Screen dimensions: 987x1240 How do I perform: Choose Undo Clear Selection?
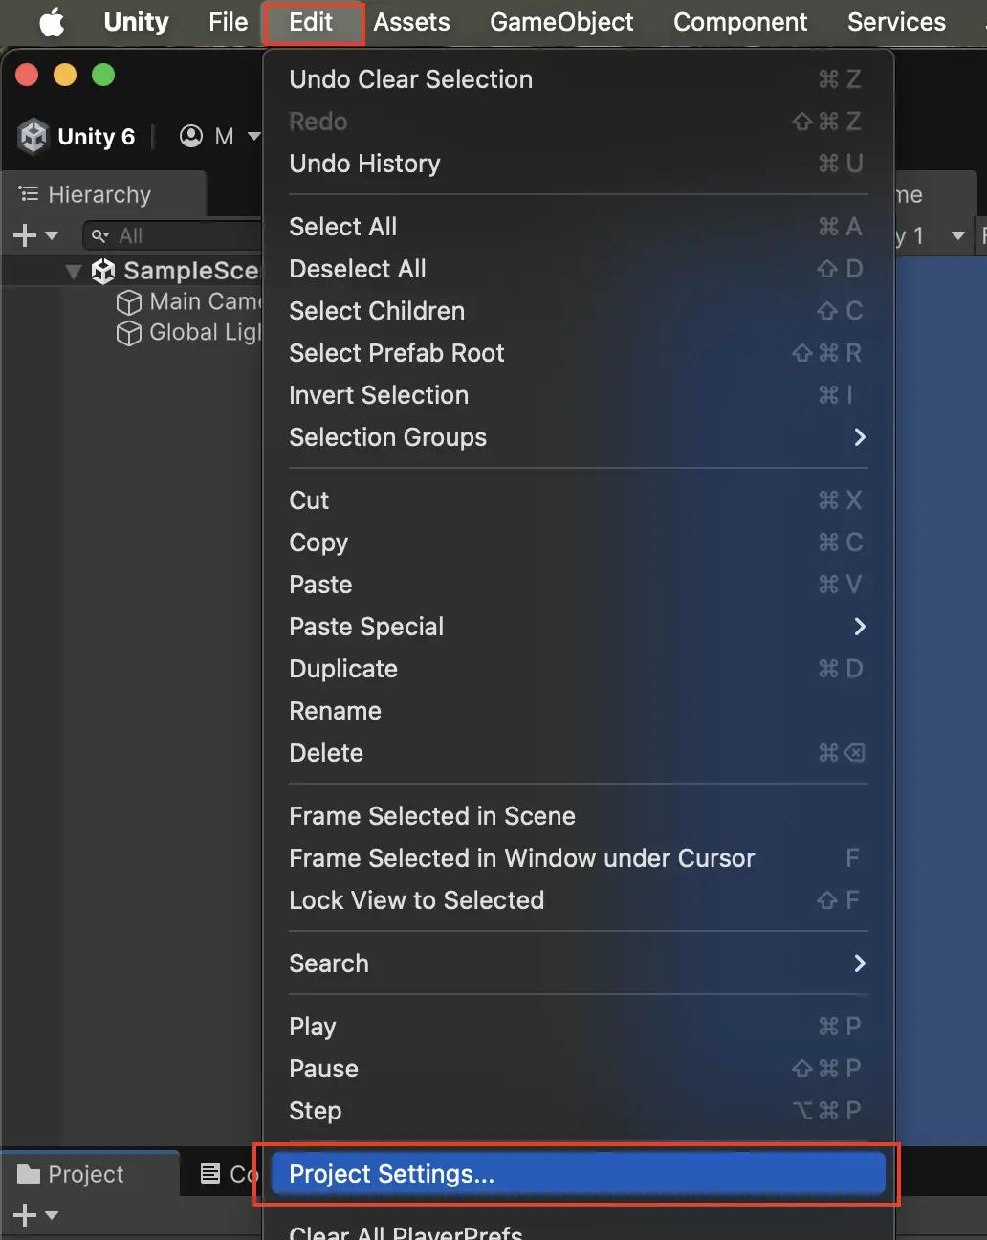tap(578, 79)
